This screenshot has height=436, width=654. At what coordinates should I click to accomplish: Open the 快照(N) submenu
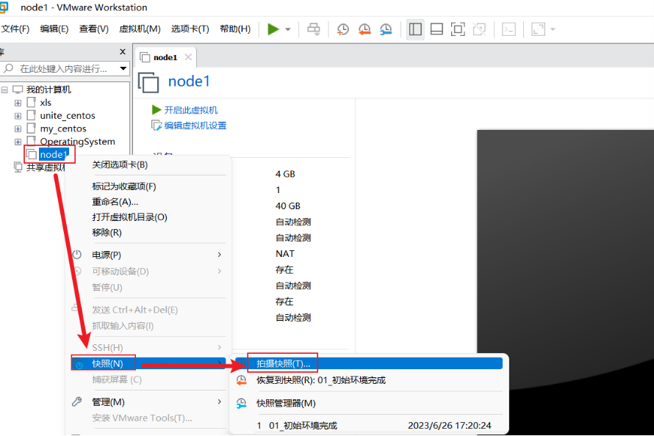tap(148, 363)
